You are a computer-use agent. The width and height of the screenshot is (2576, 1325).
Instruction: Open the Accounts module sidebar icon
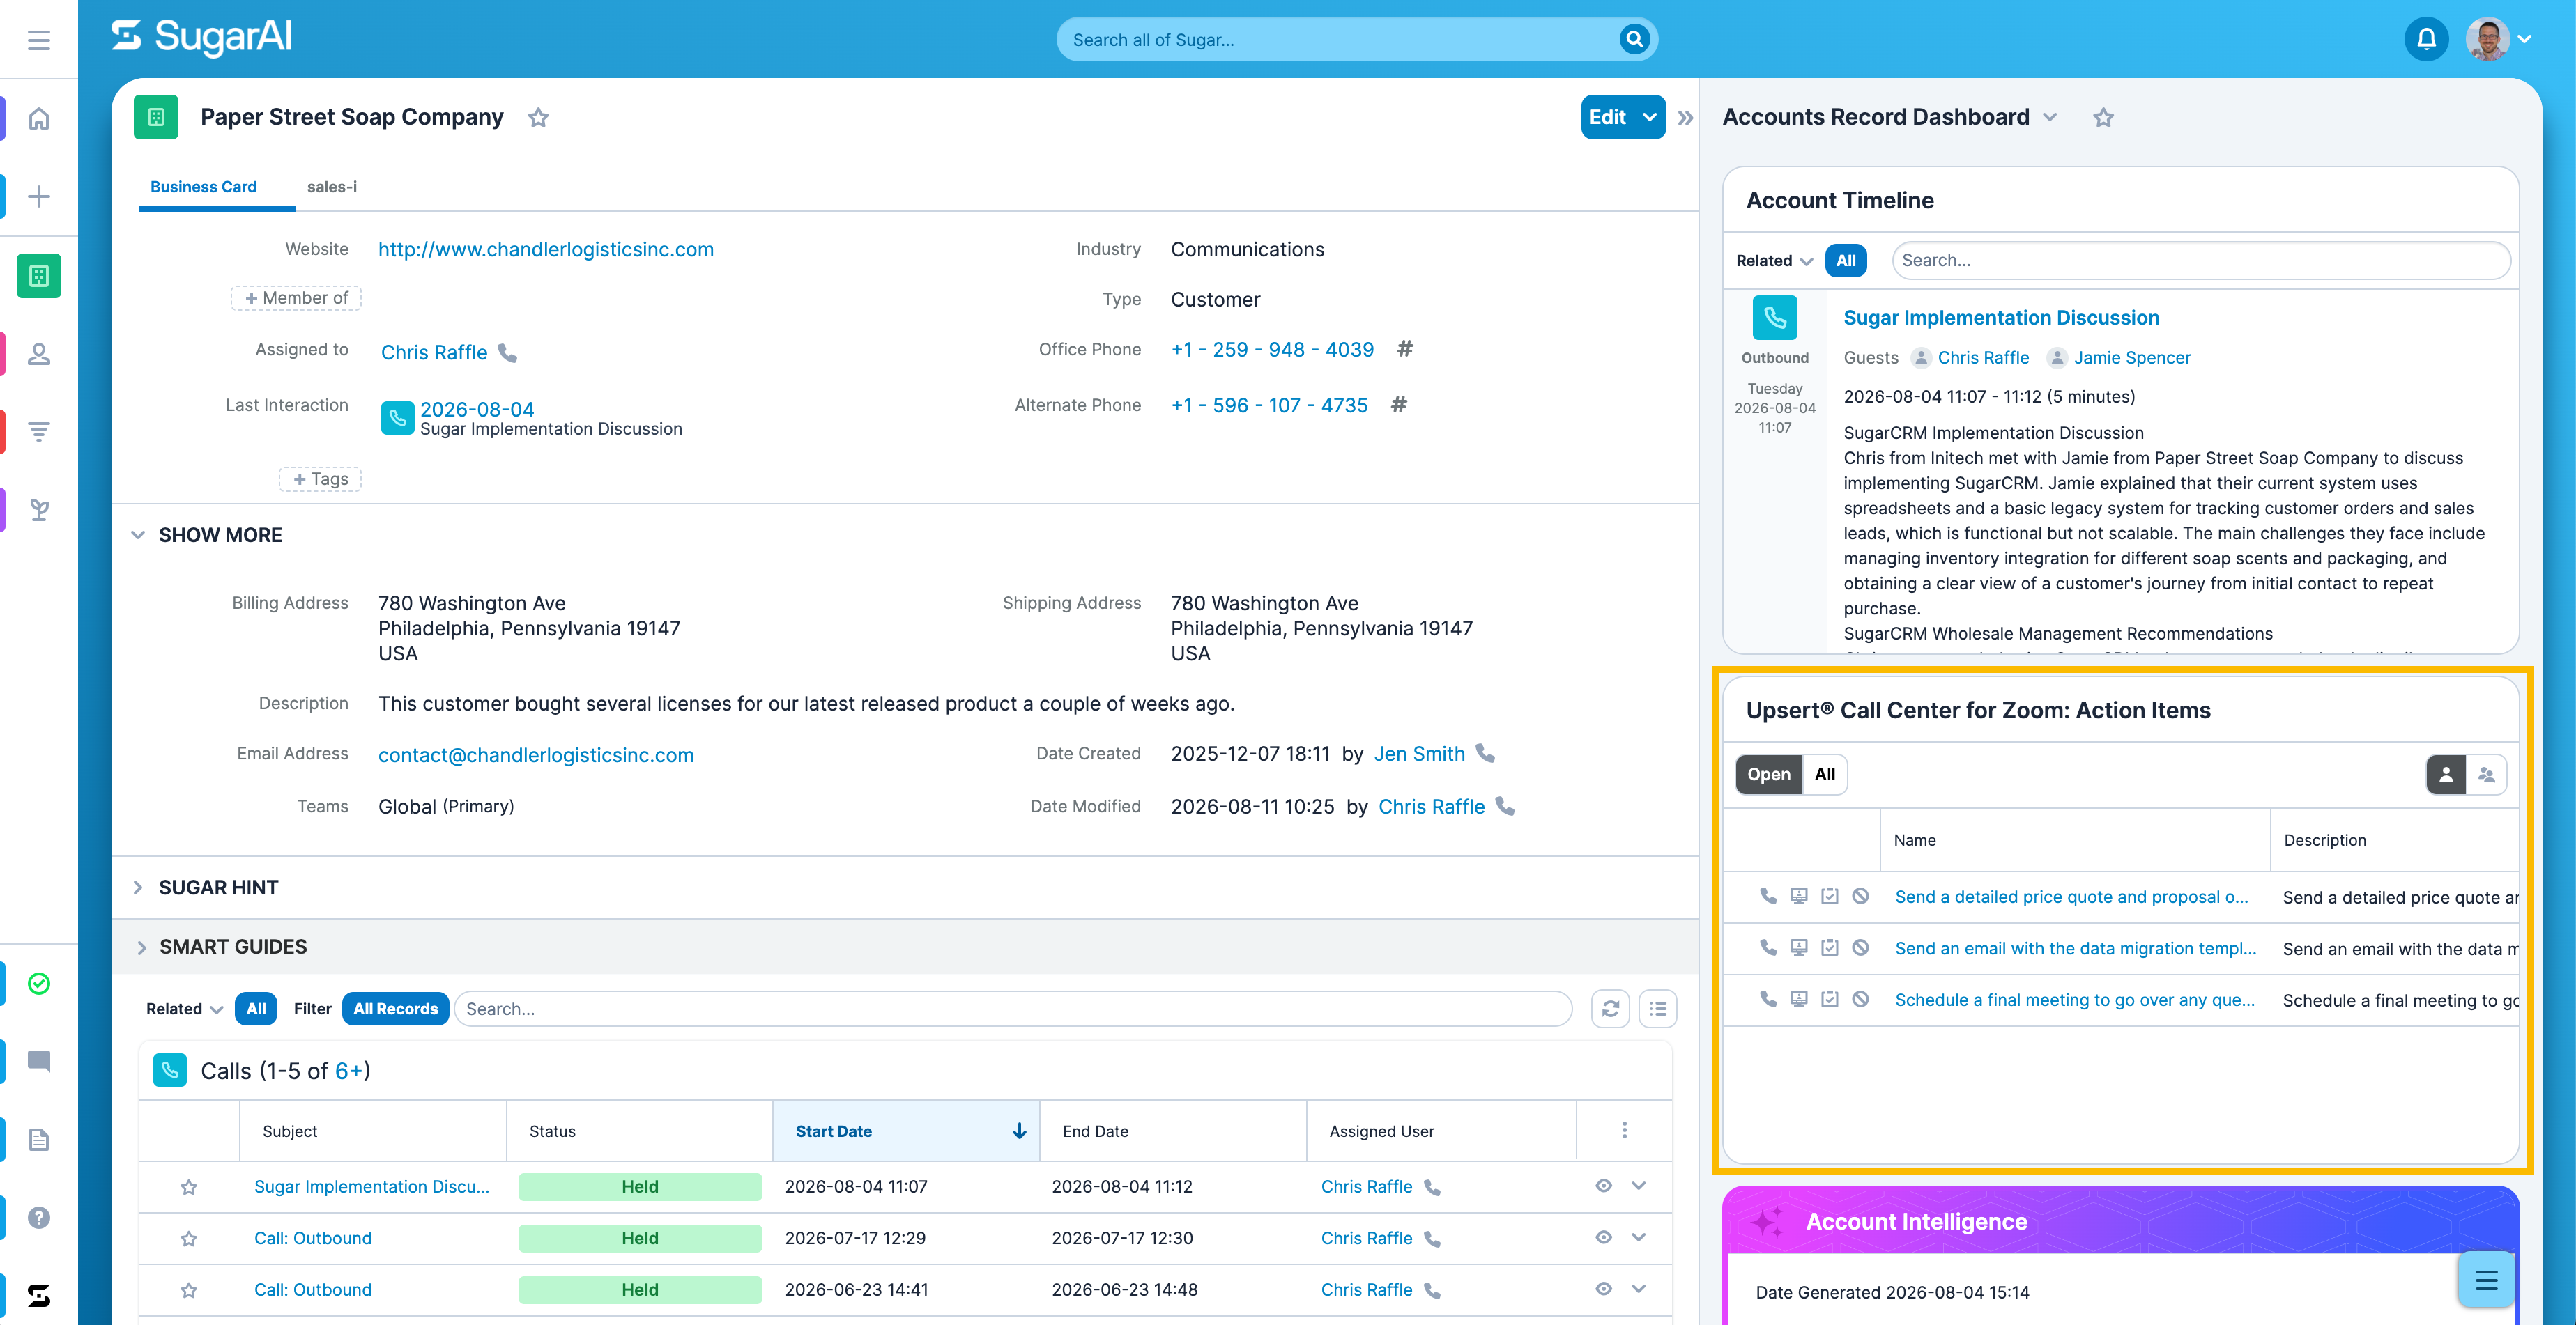click(x=39, y=276)
